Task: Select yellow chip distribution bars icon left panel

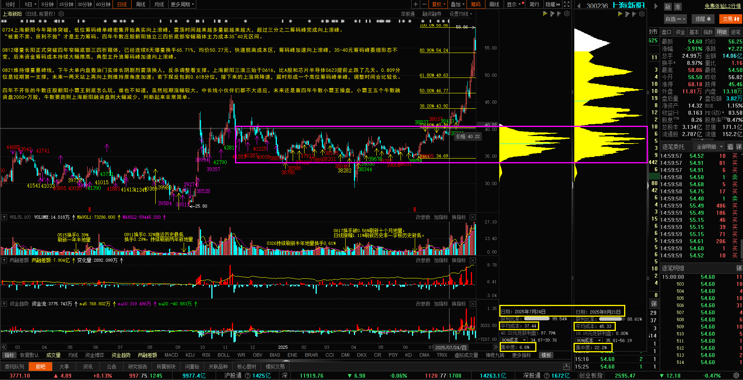Action: [x=545, y=14]
